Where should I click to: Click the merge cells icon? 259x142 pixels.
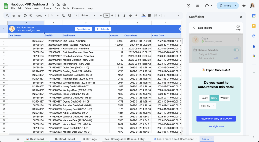click(156, 15)
